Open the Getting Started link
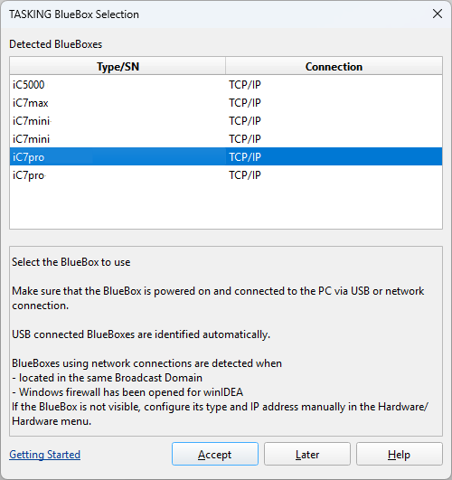This screenshot has height=480, width=452. pos(44,455)
